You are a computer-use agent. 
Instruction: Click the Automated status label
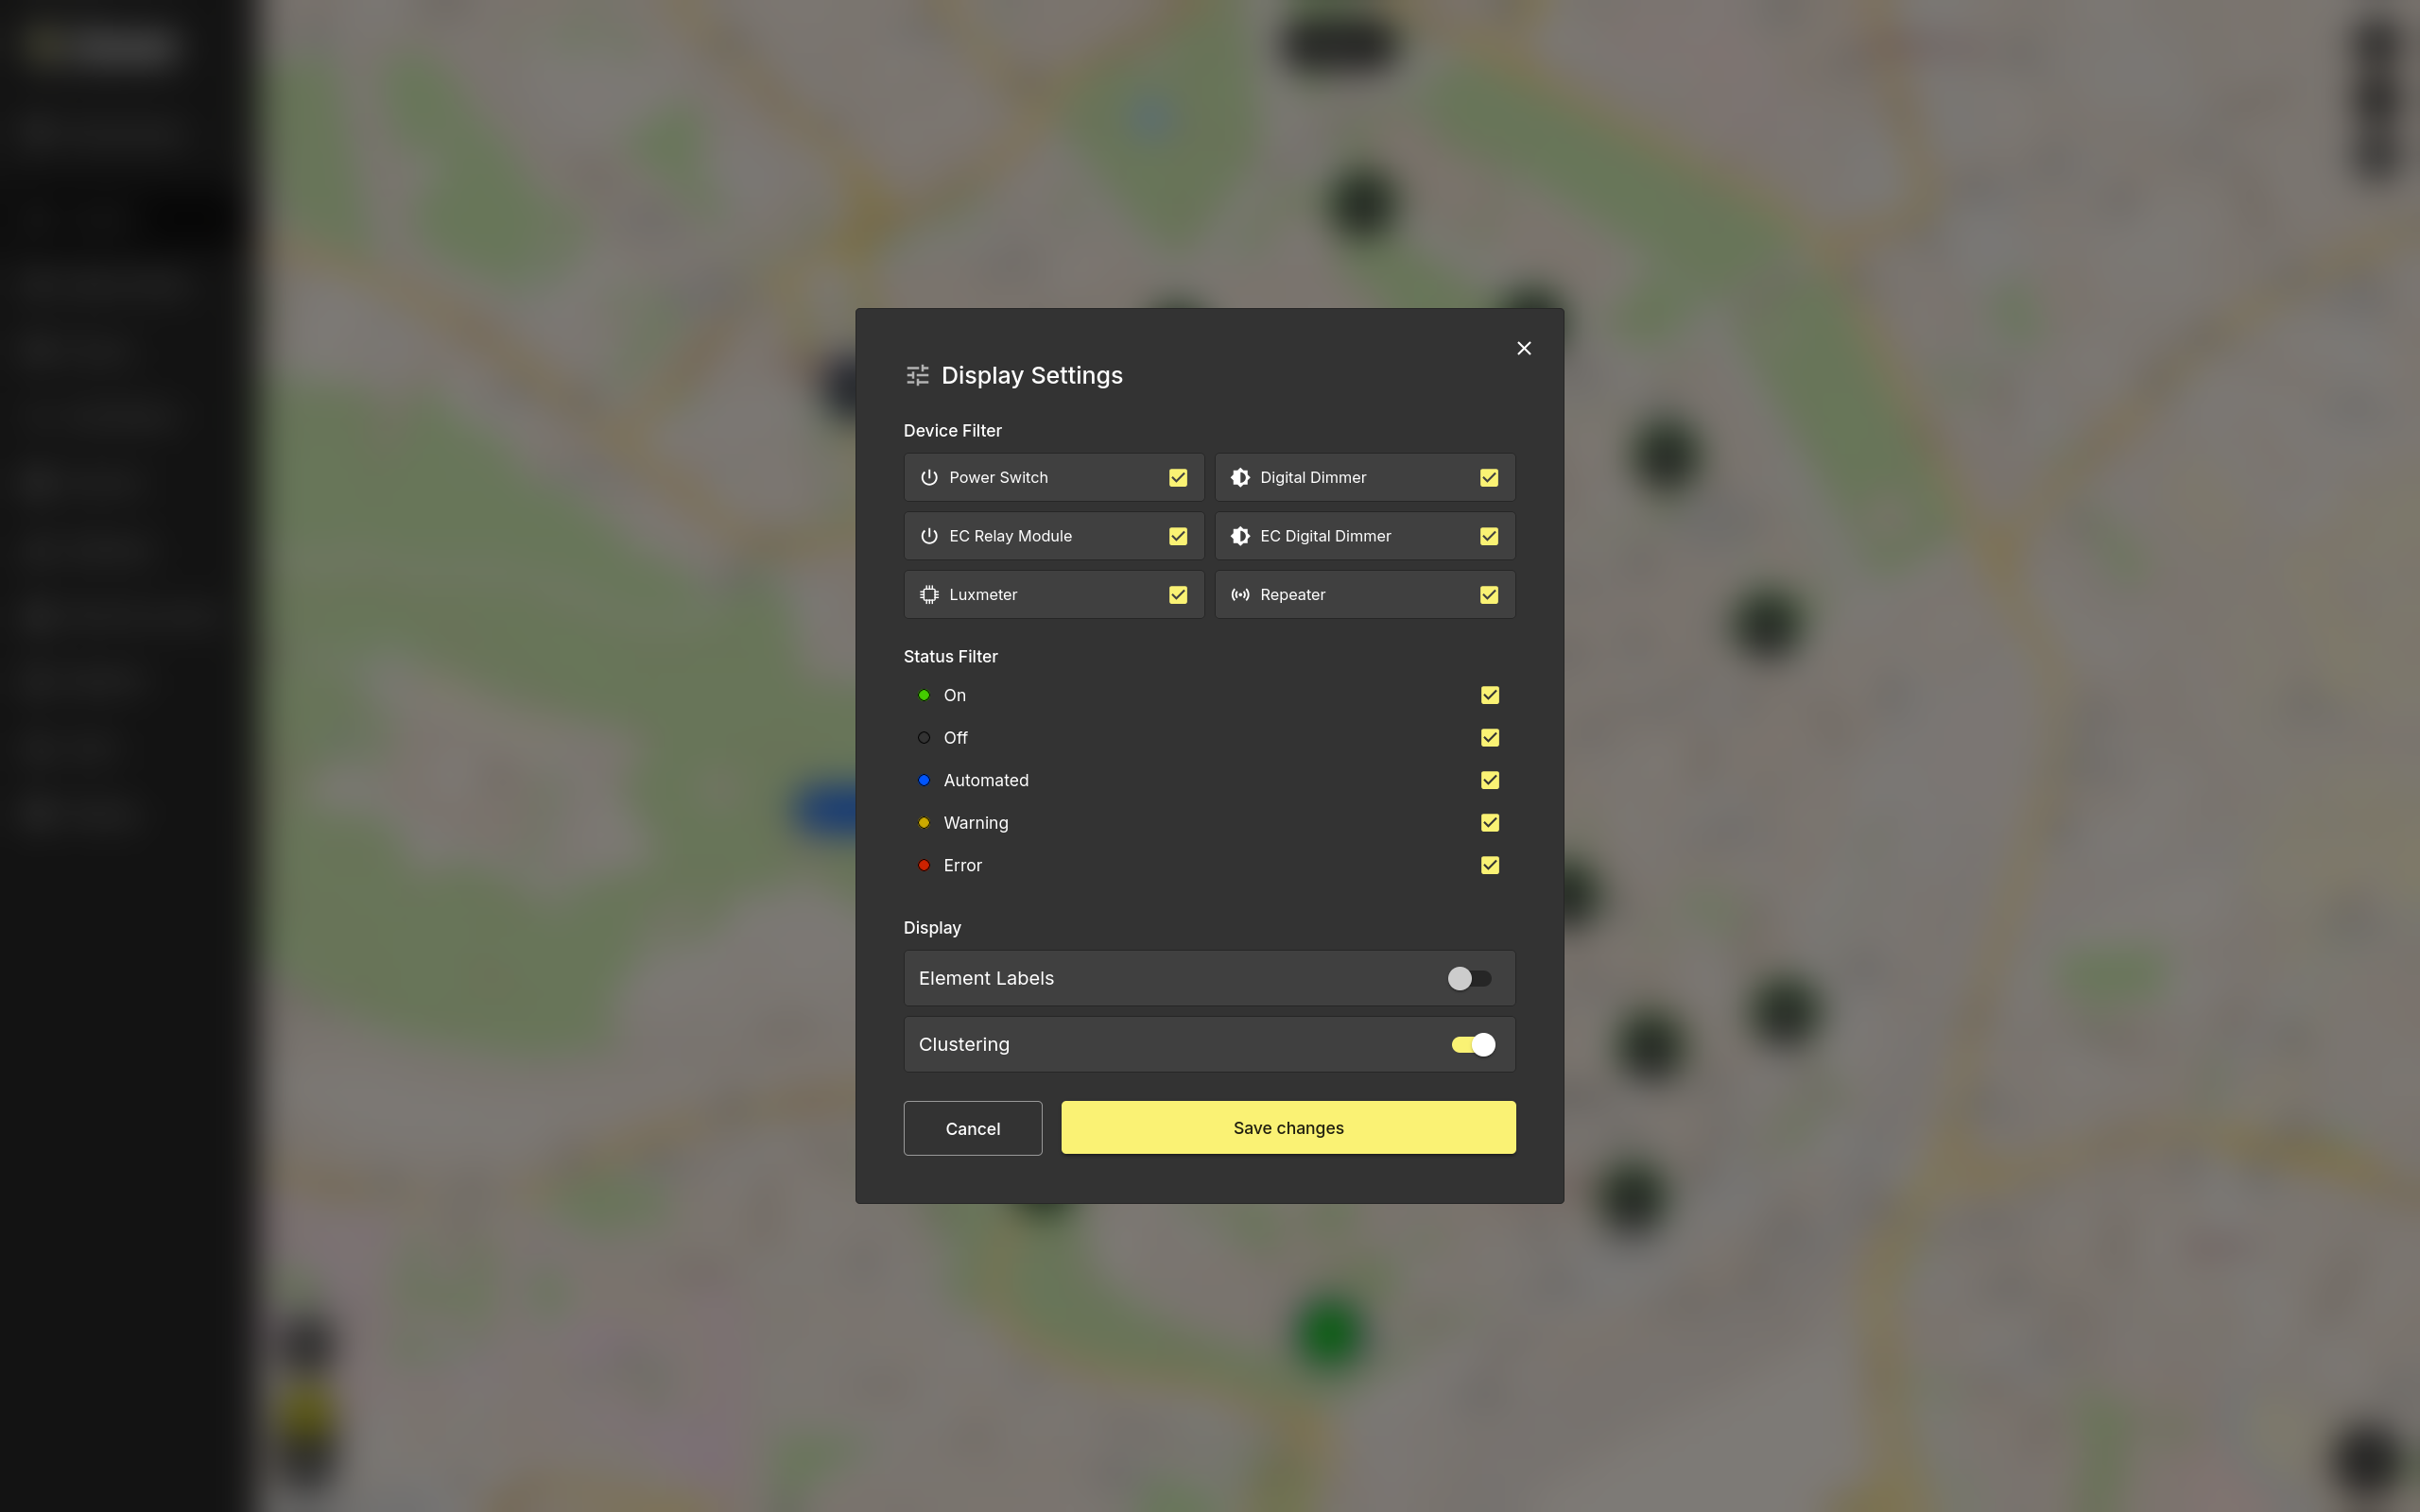986,780
